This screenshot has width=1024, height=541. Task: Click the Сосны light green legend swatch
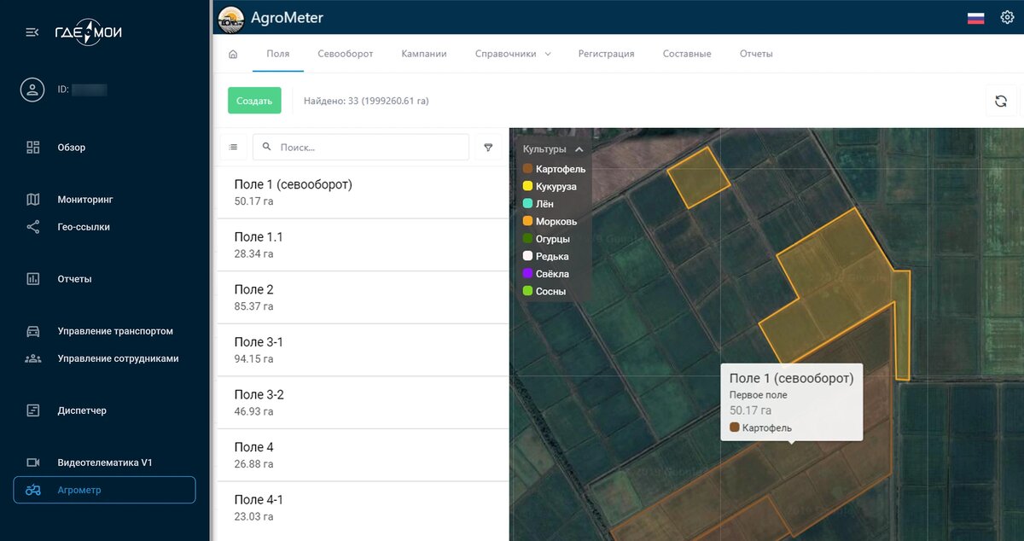528,291
